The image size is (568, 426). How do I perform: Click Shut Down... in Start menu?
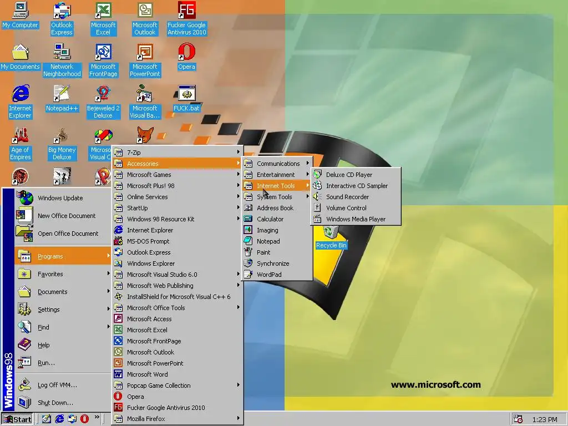tap(63, 403)
